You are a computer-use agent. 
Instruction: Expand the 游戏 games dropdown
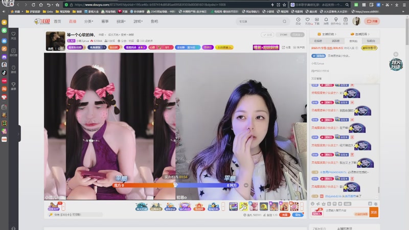pos(138,21)
